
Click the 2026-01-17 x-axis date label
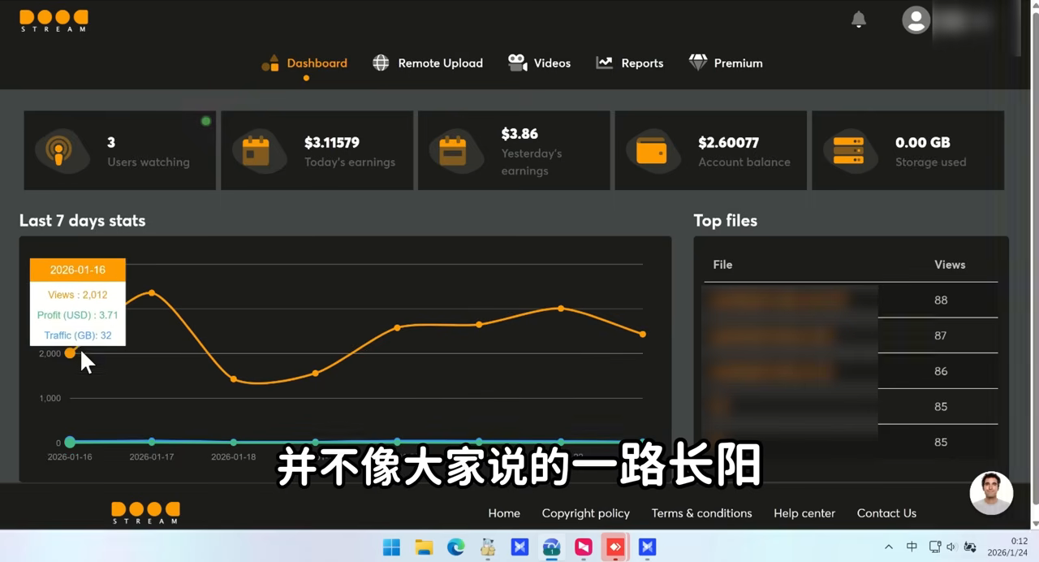pyautogui.click(x=152, y=457)
